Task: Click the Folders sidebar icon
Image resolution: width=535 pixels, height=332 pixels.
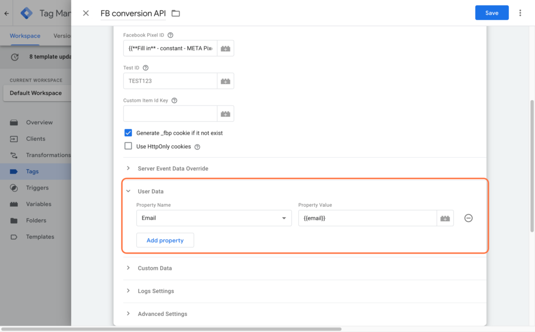Action: pyautogui.click(x=14, y=220)
